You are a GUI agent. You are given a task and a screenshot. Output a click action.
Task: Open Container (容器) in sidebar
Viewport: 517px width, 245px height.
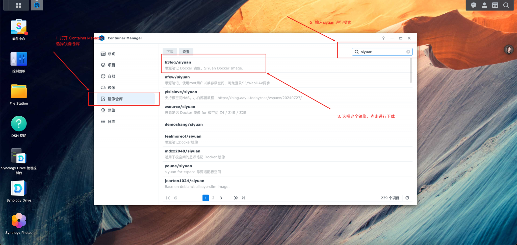point(126,76)
